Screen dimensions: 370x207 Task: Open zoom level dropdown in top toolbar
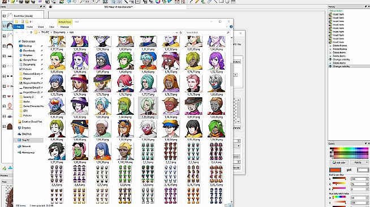click(93, 2)
